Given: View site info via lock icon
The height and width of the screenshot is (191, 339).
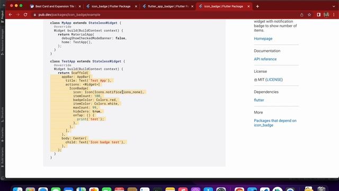Looking at the screenshot, I should pos(34,15).
